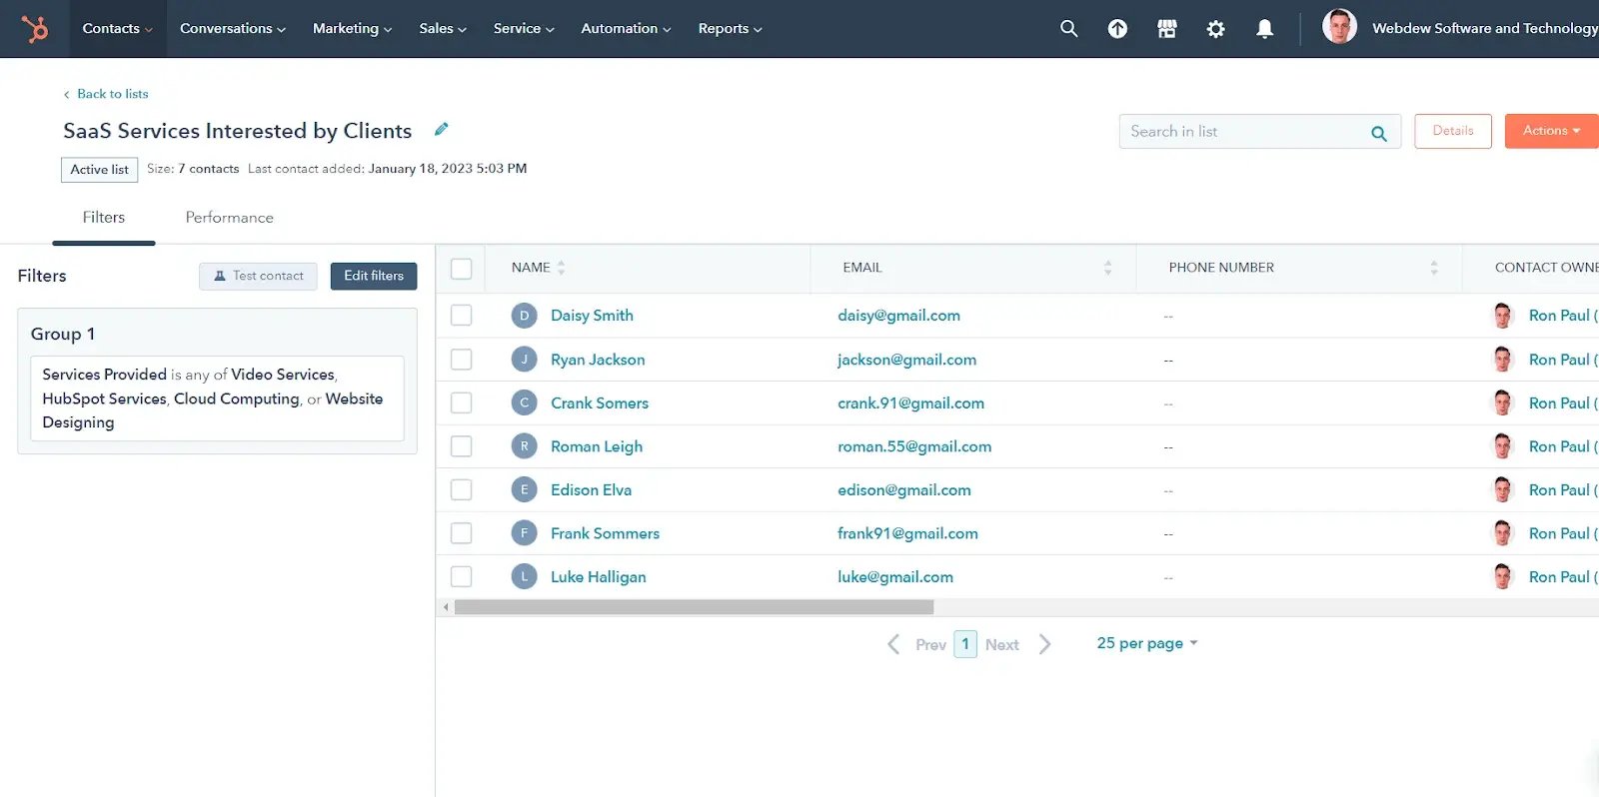Viewport: 1599px width, 797px height.
Task: Open the Daisy Smith contact link
Action: coord(592,316)
